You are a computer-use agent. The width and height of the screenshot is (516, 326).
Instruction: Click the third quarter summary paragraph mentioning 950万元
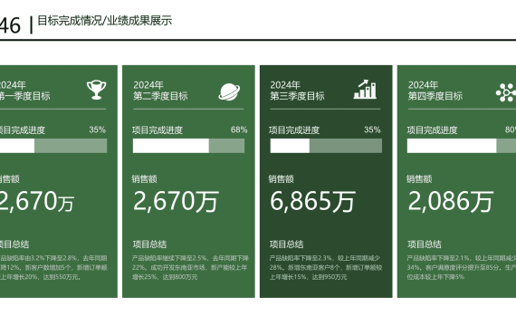click(326, 267)
